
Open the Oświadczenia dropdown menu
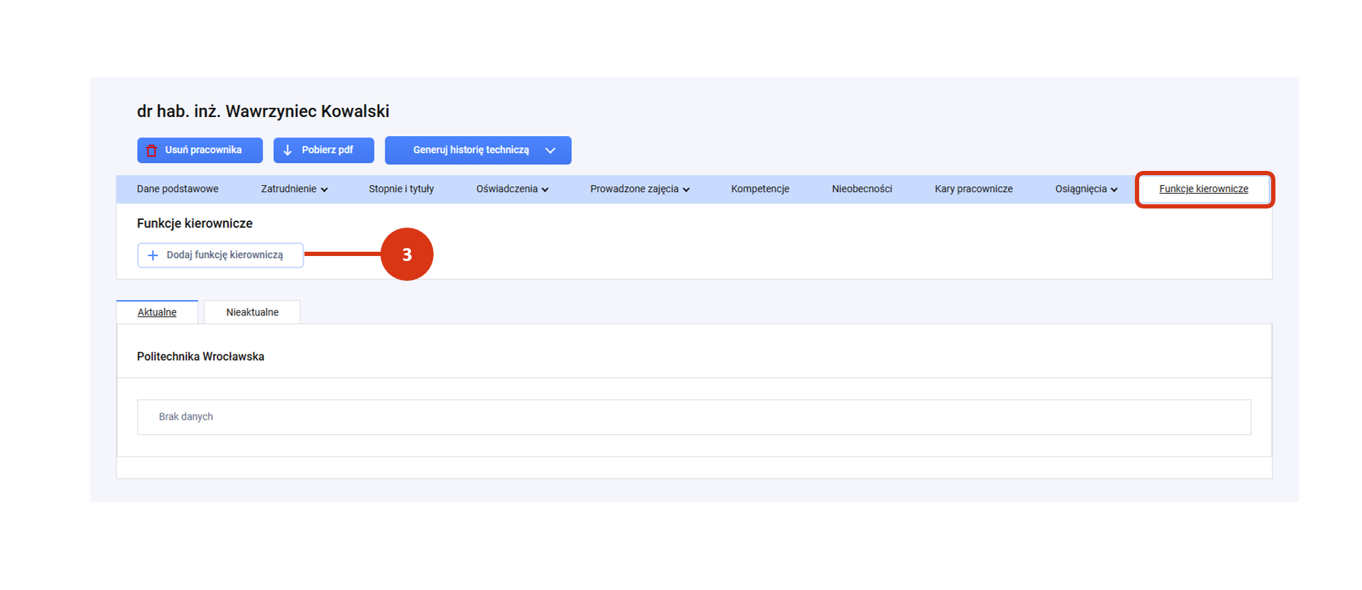tap(512, 189)
